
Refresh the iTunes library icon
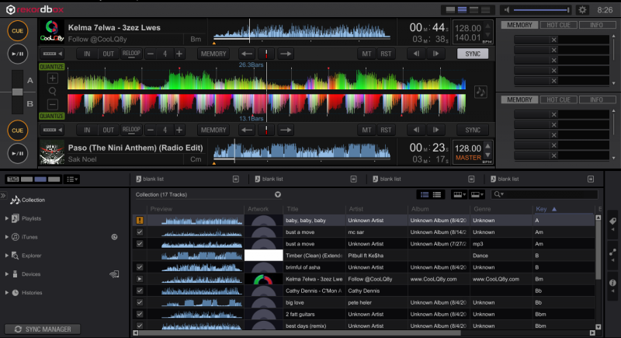point(114,237)
